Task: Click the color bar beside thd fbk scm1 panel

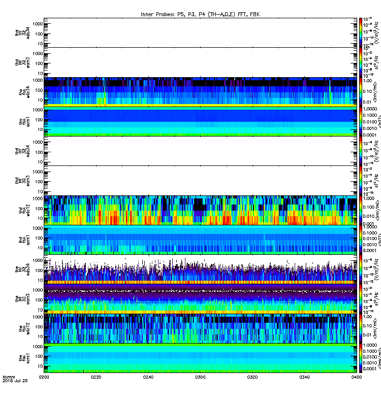Action: 361,240
